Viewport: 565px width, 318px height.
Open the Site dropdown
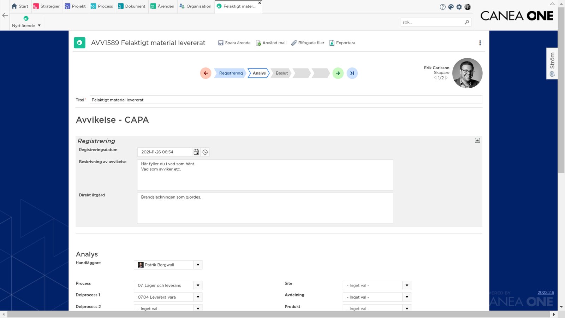pyautogui.click(x=407, y=285)
